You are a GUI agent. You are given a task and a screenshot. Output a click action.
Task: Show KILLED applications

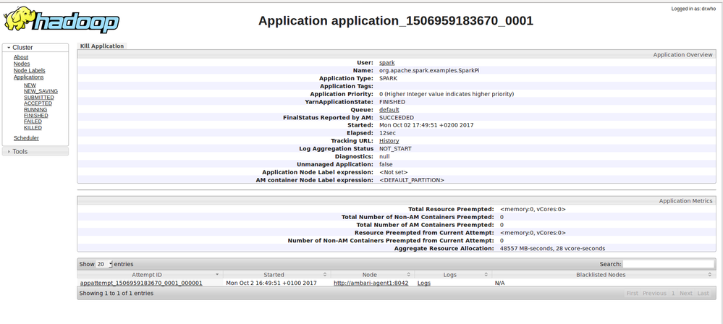click(x=33, y=128)
